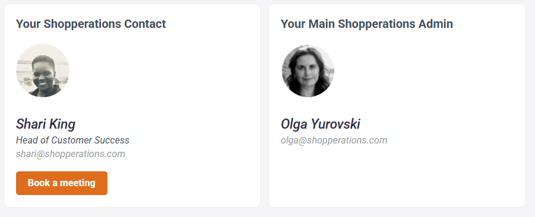The image size is (535, 217).
Task: Click the Book a meeting button
Action: 62,183
